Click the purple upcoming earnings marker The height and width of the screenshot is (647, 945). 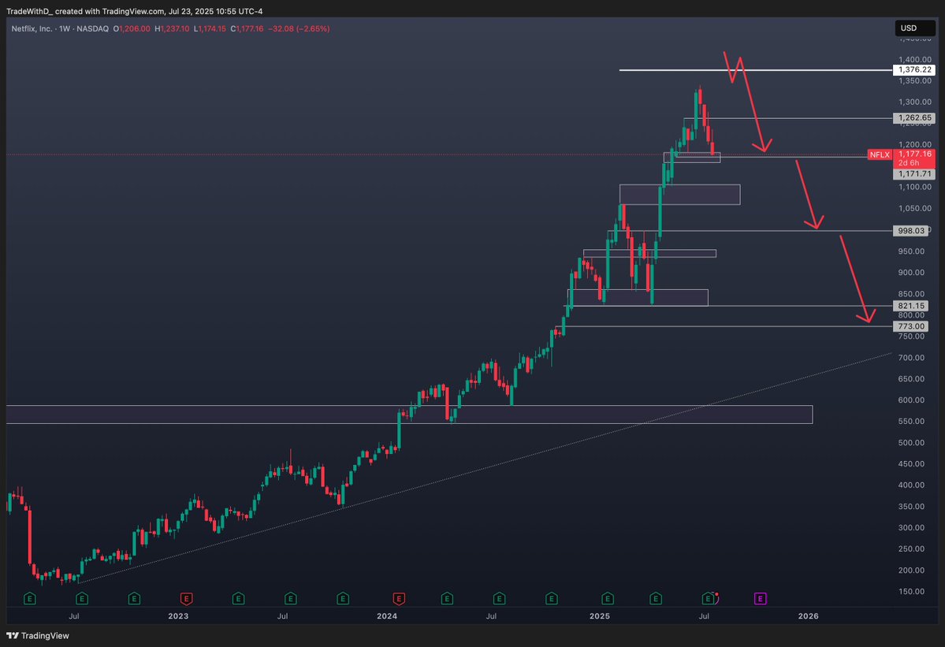tap(760, 599)
